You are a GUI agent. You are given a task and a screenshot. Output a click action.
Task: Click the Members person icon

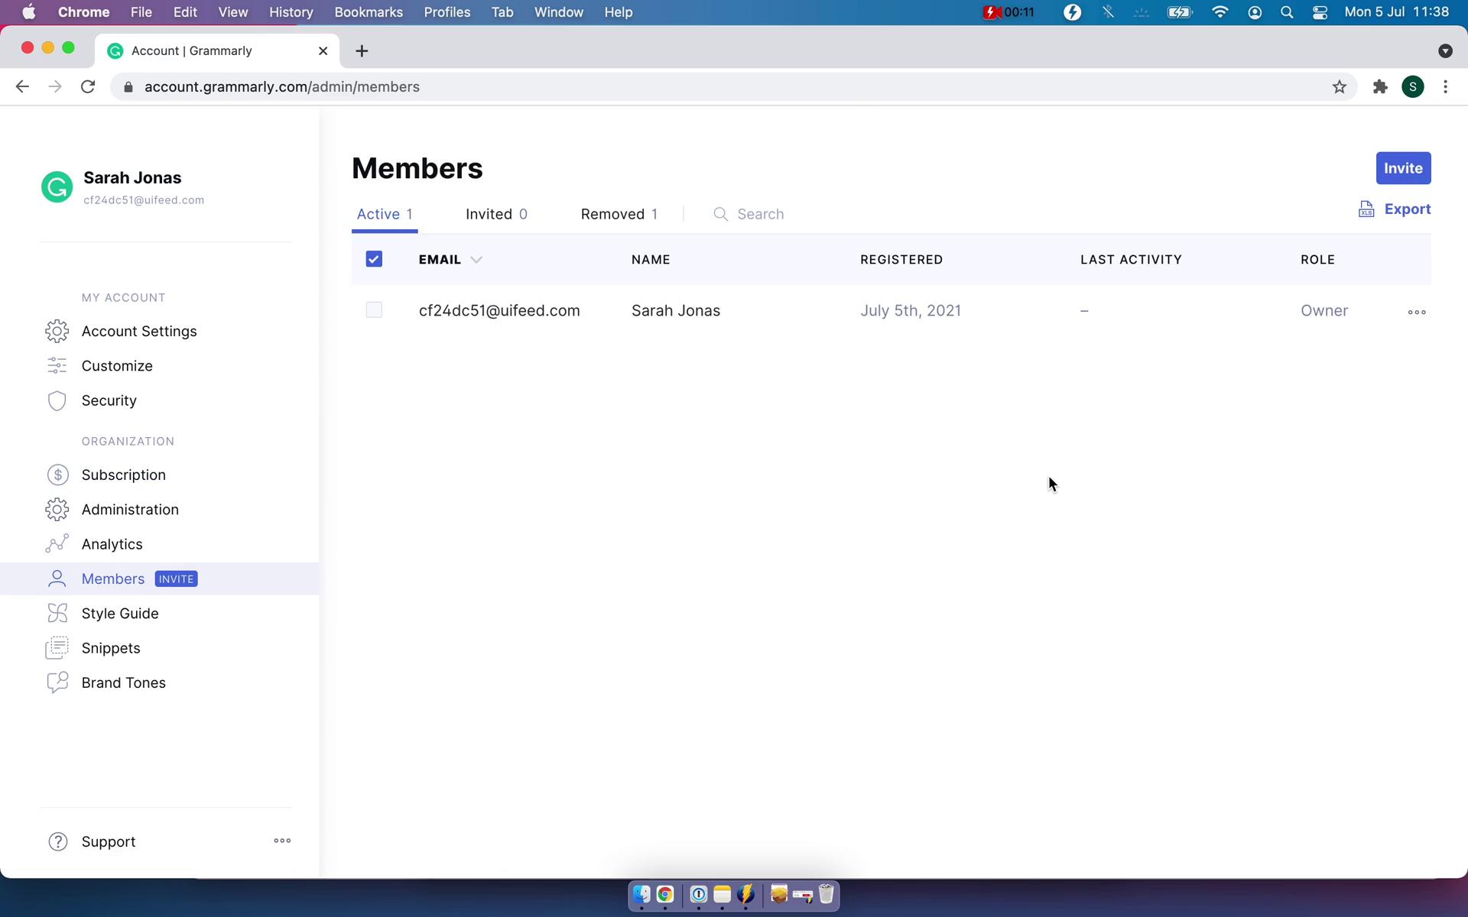tap(57, 578)
